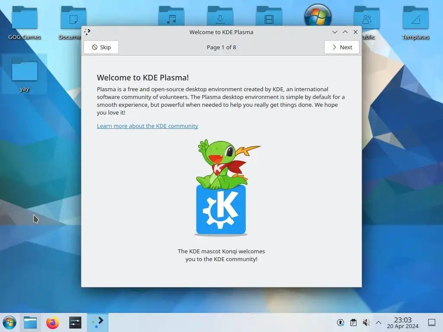443x332 pixels.
Task: Launch Firefox from the taskbar
Action: pos(52,322)
